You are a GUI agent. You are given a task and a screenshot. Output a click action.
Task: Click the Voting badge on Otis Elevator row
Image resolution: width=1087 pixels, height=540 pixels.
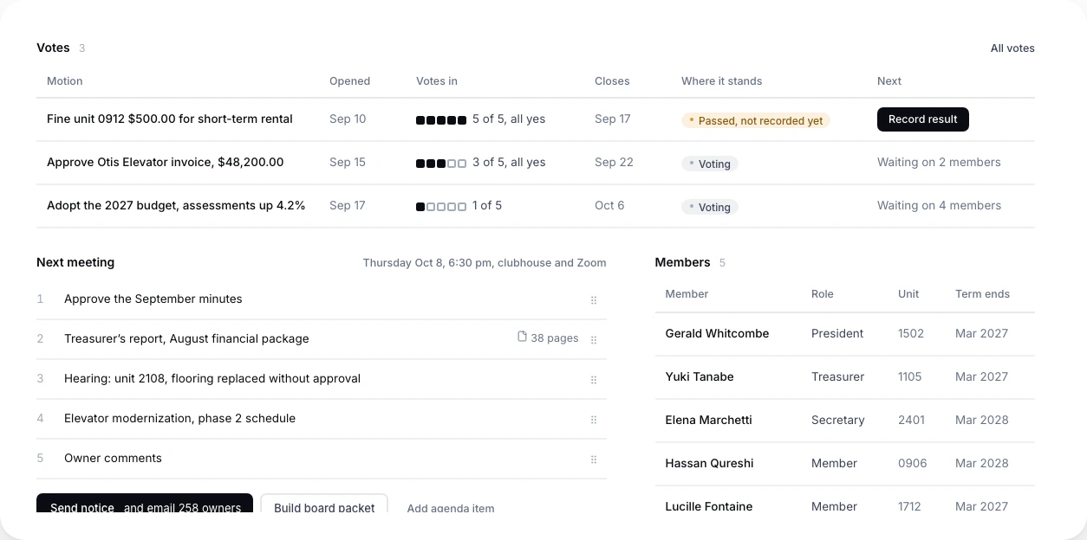tap(710, 164)
